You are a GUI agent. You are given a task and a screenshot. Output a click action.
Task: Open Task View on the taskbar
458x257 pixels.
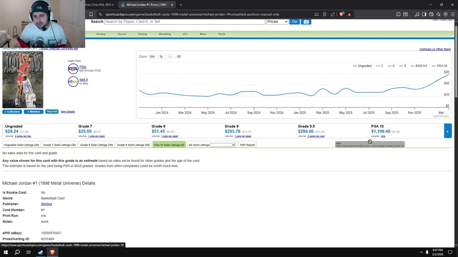tap(29, 252)
